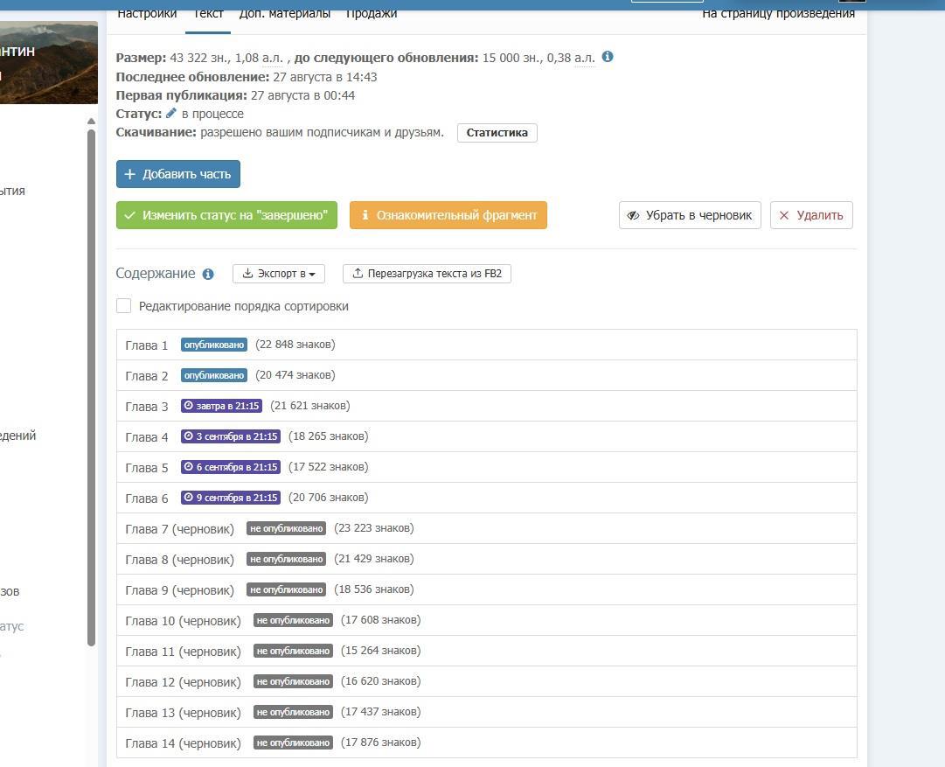Click info icon beside next update size
945x767 pixels.
(608, 57)
